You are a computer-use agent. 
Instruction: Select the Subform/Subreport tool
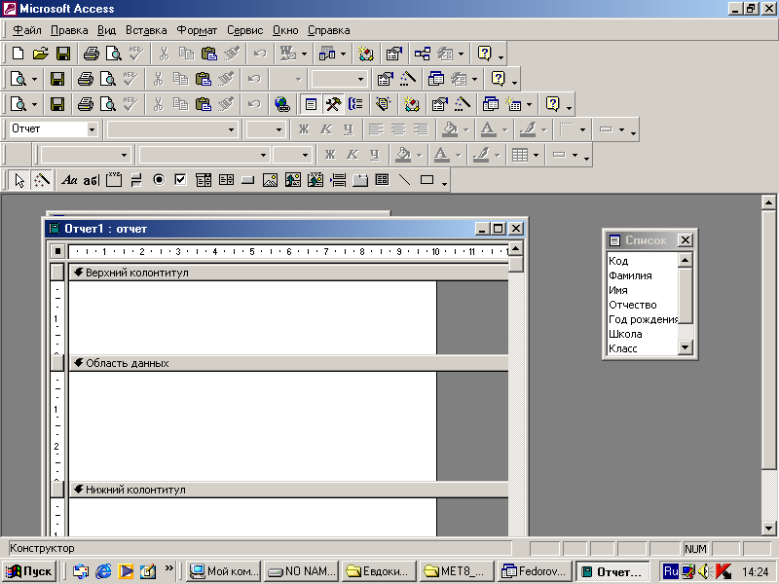(382, 180)
